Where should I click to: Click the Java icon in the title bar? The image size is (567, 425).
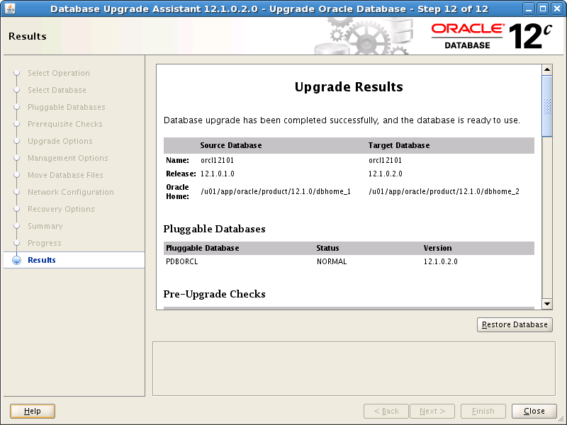[x=10, y=8]
